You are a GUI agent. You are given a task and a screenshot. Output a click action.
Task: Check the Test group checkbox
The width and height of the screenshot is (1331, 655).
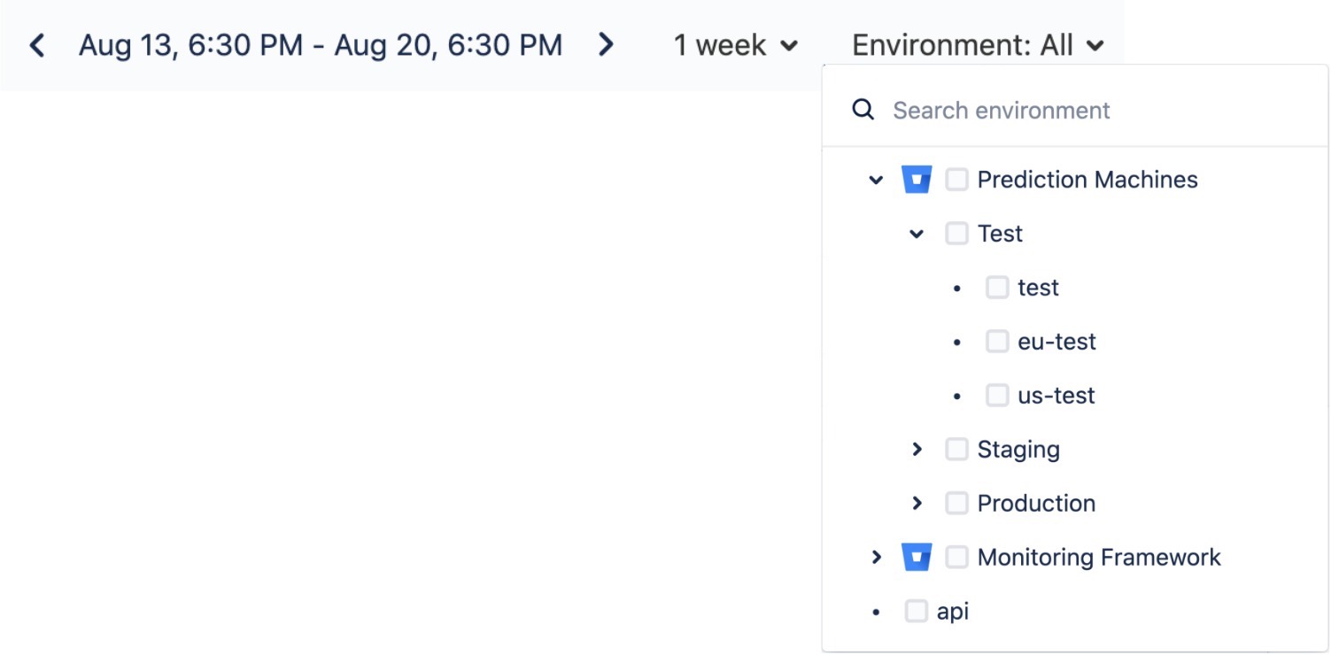click(x=956, y=234)
